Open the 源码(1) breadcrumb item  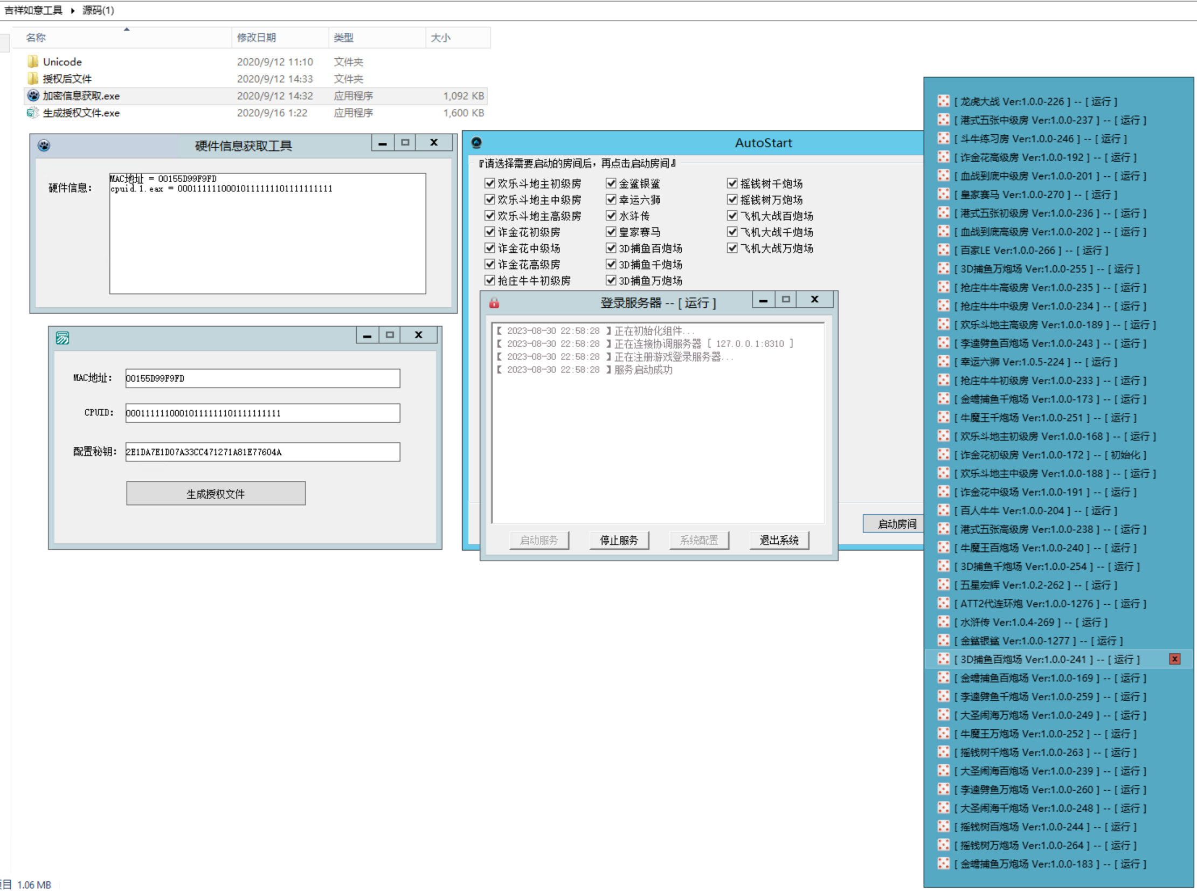coord(98,10)
